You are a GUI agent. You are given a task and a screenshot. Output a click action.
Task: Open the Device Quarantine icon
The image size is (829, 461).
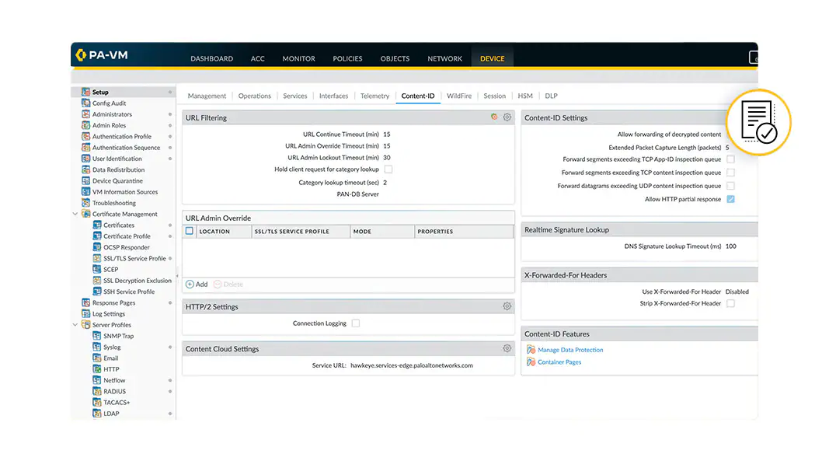coord(85,180)
